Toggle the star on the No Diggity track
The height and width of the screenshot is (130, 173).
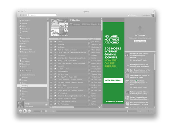[51, 47]
